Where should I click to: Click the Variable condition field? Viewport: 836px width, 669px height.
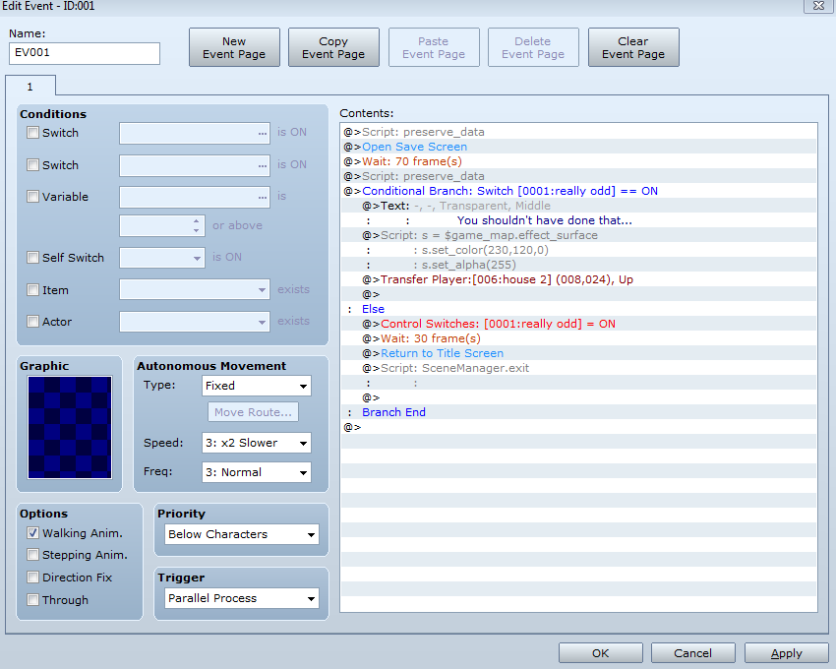pos(195,198)
